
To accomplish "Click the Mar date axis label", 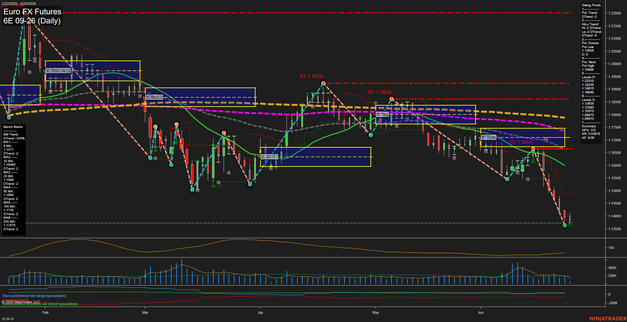I will coord(145,312).
